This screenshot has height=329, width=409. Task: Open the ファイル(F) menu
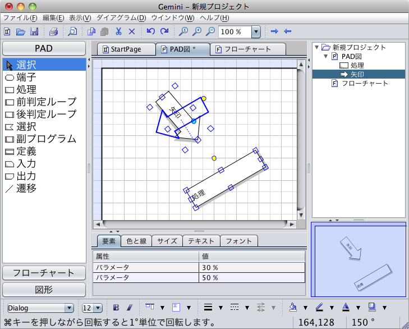coord(20,18)
